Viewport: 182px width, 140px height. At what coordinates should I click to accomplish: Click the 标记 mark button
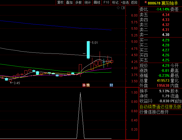point(115,2)
